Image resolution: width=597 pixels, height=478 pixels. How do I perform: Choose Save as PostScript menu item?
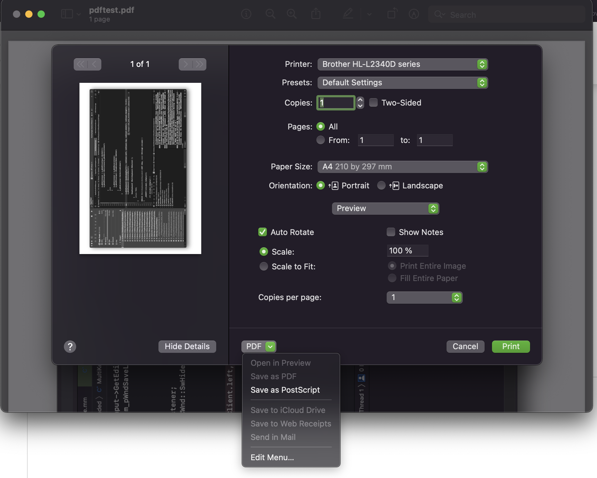pyautogui.click(x=285, y=390)
